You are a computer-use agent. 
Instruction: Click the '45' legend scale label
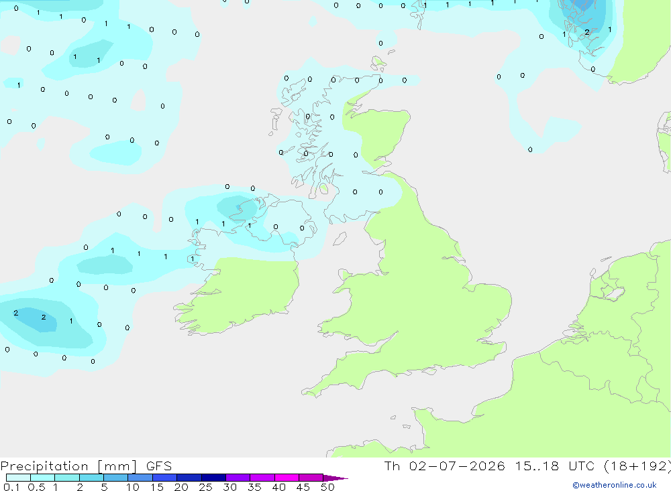point(303,487)
